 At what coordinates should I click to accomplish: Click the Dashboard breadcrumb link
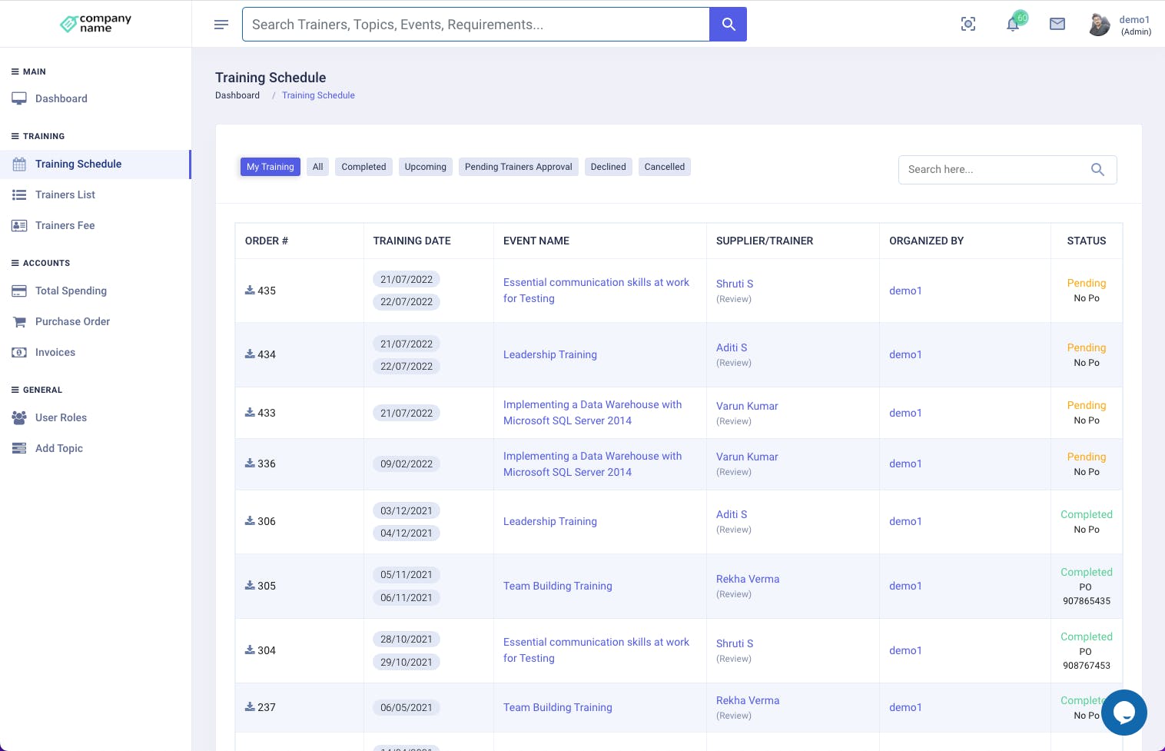(x=237, y=95)
